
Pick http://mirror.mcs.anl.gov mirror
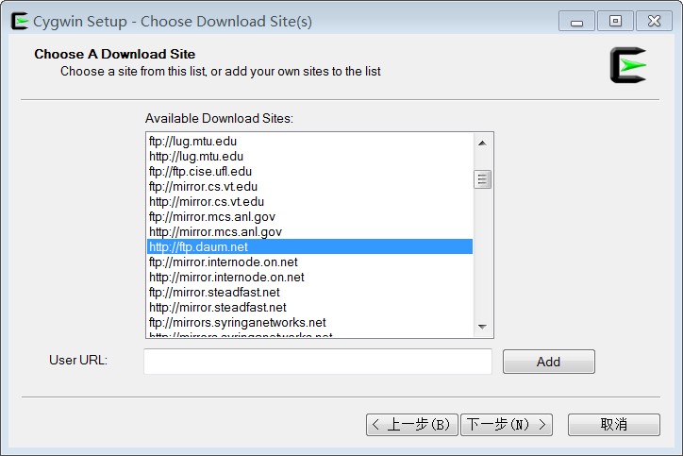309,232
